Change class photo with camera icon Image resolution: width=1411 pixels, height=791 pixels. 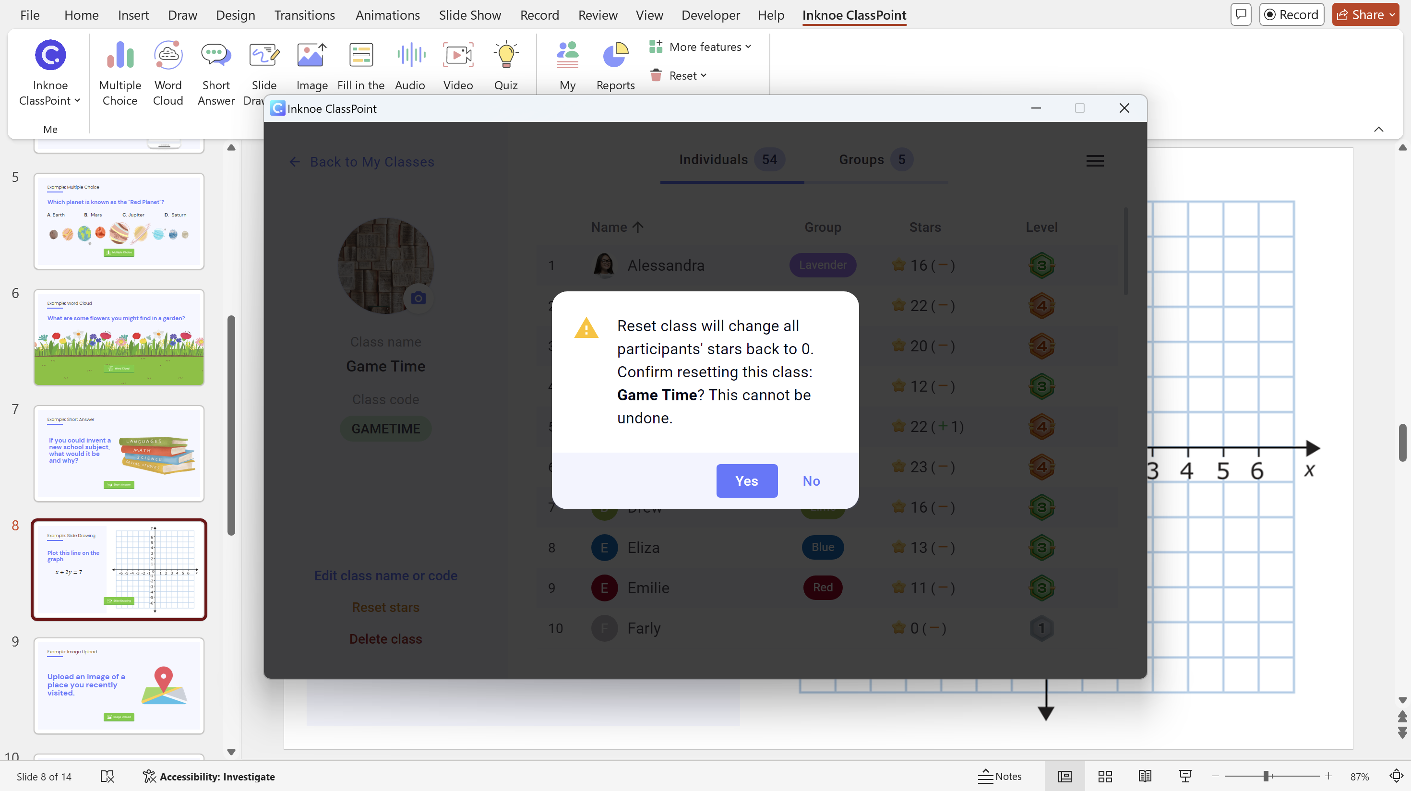pyautogui.click(x=418, y=298)
